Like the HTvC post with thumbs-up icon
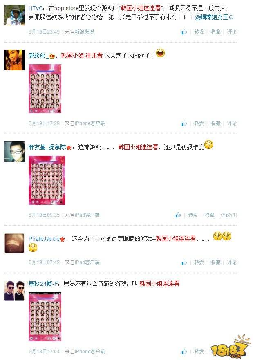This screenshot has width=253, height=361. point(184,32)
